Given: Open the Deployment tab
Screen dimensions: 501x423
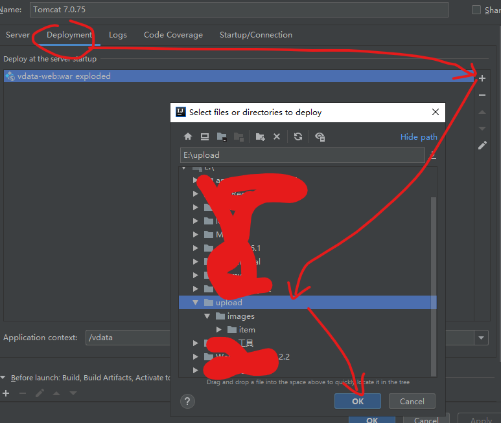Looking at the screenshot, I should [69, 35].
